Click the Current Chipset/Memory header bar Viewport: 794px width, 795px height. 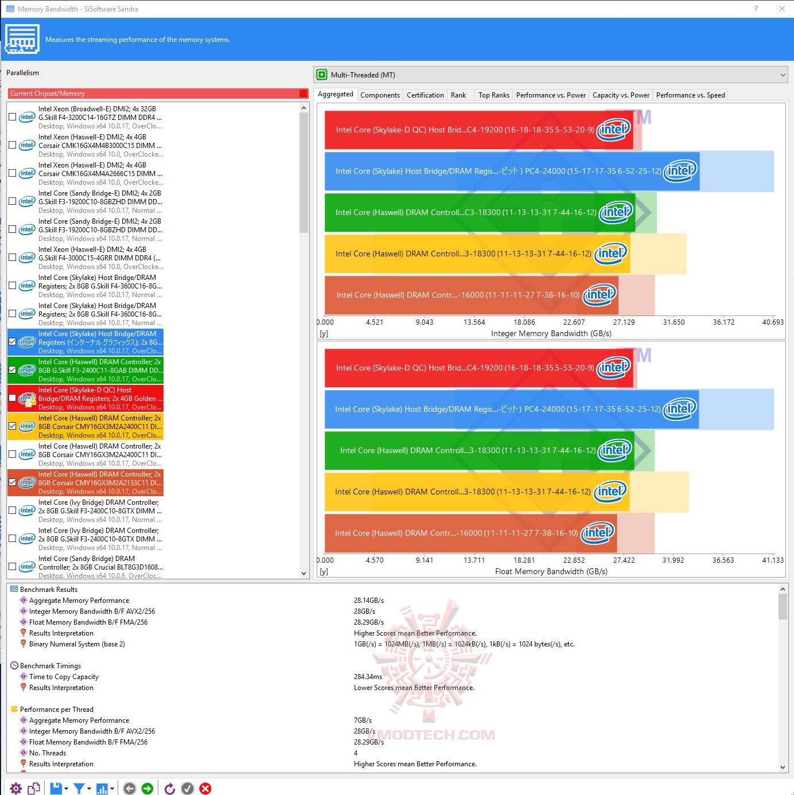(x=159, y=93)
